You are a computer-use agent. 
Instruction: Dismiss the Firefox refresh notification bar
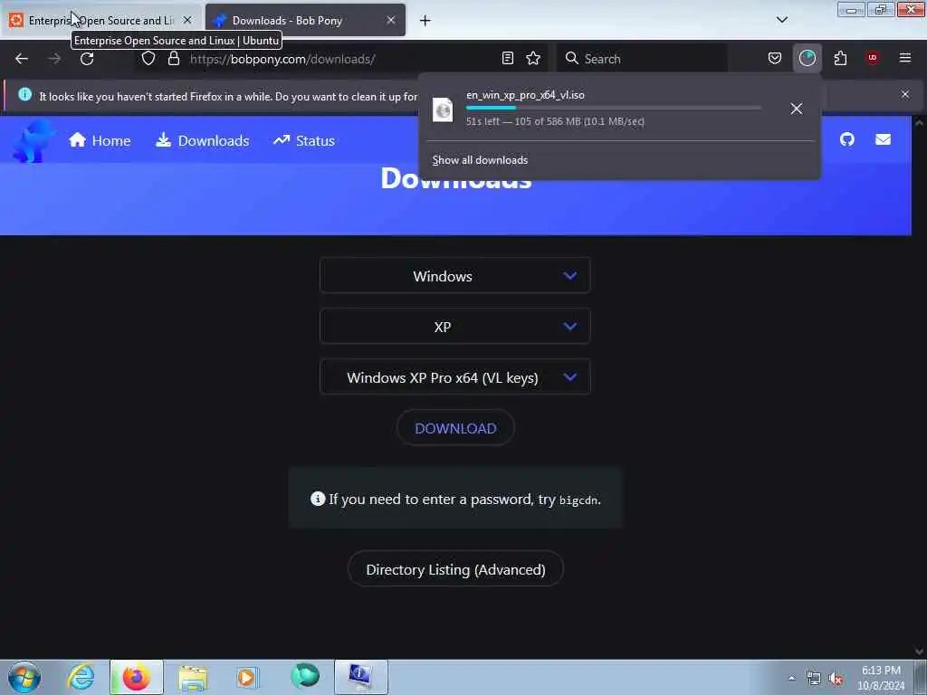pyautogui.click(x=905, y=94)
